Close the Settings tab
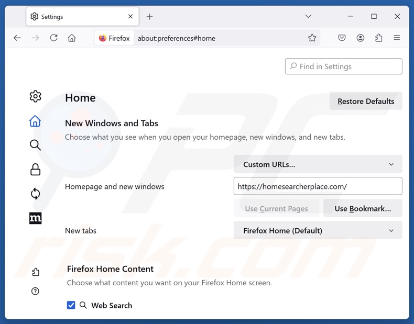 click(x=130, y=17)
